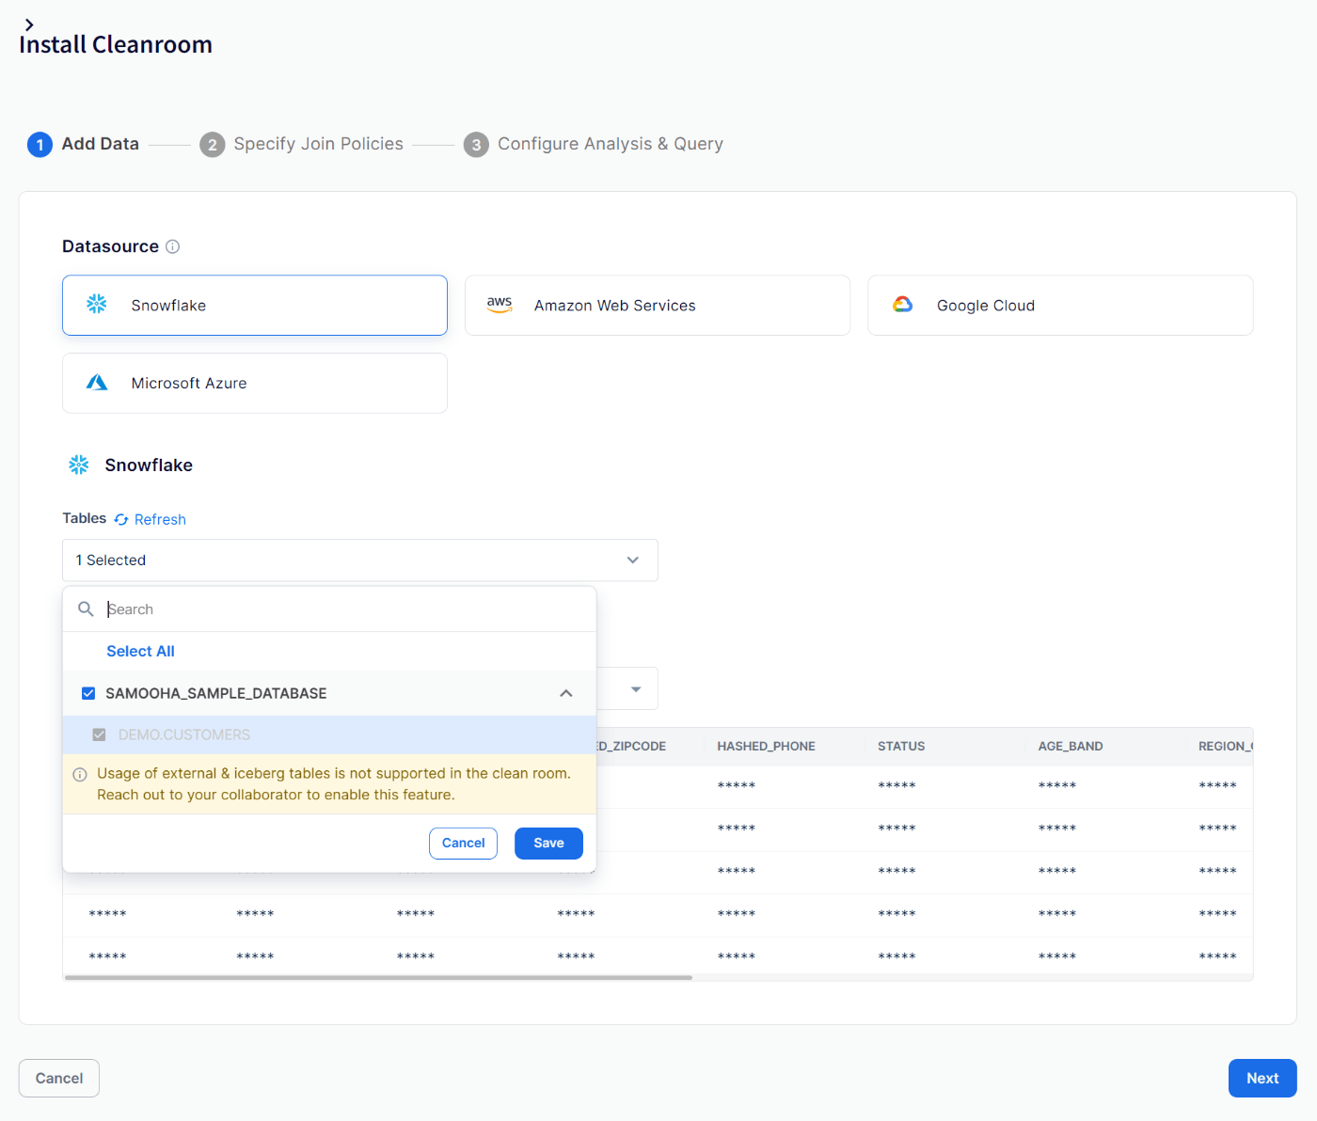Click the SAMOOHA_SAMPLE_DATABASE label
Screen dimensions: 1317x1121
click(216, 693)
